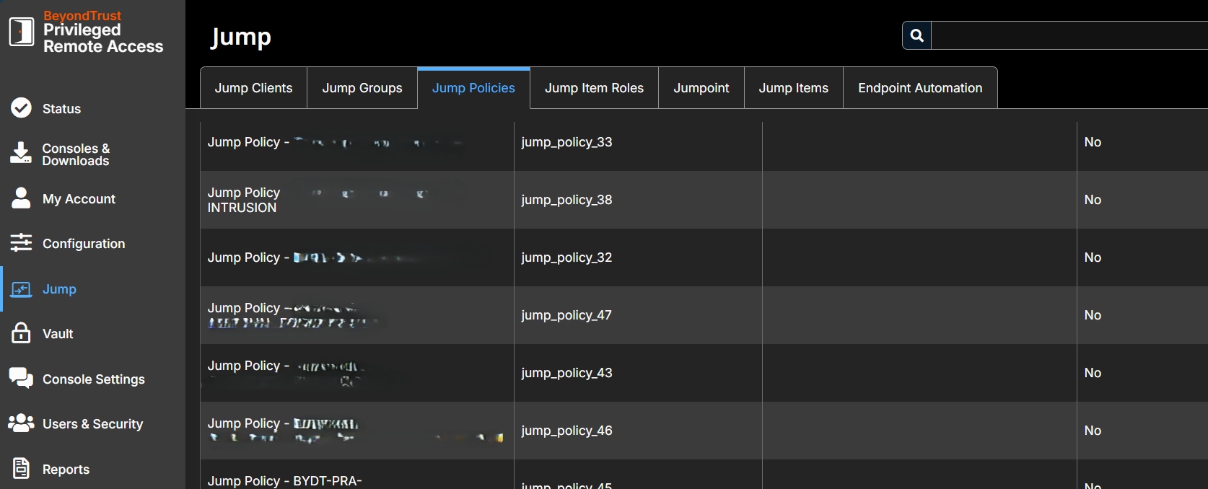Click the My Account person icon
The height and width of the screenshot is (489, 1208).
(21, 198)
